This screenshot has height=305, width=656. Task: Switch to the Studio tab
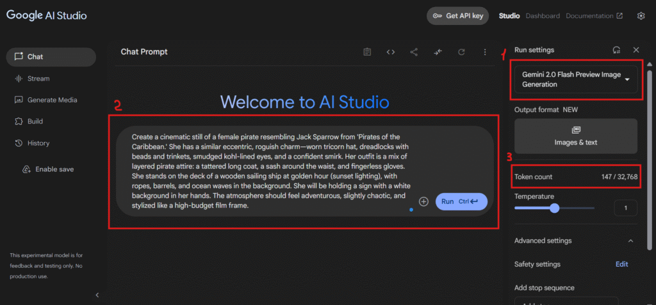[509, 16]
